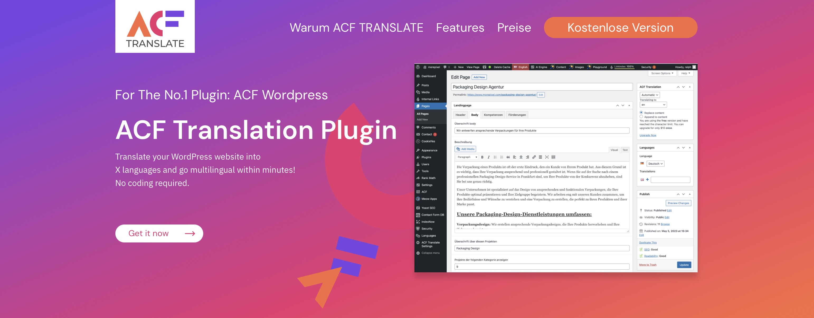The image size is (814, 318).
Task: Expand the Help panel
Action: click(x=685, y=73)
